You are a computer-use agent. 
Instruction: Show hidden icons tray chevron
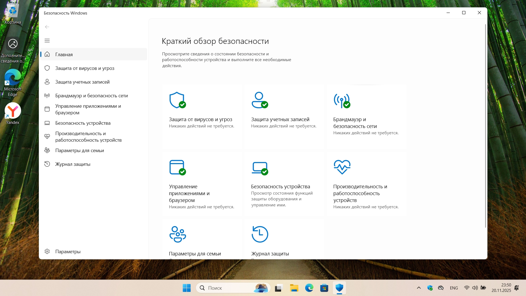[x=419, y=288]
